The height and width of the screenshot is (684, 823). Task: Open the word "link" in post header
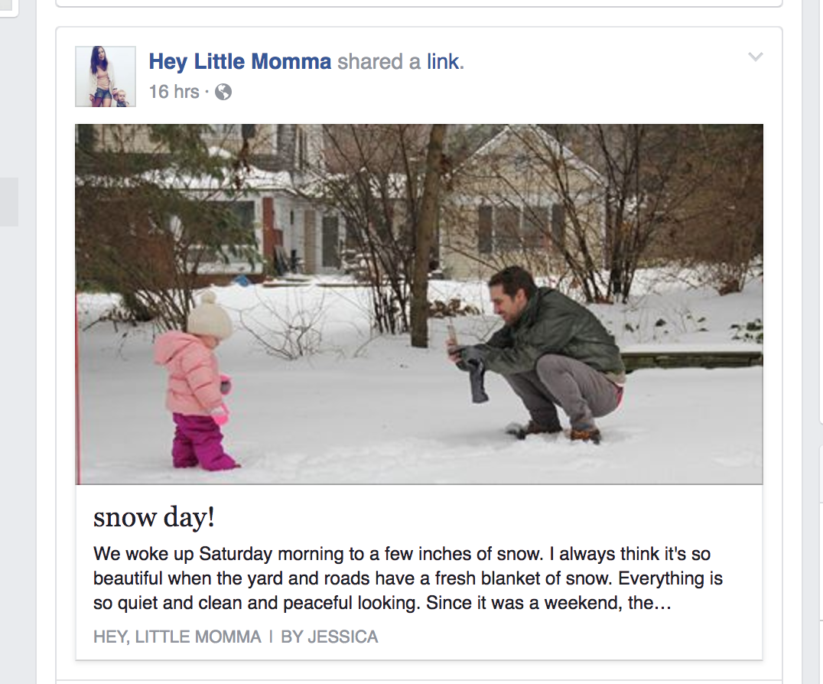coord(444,62)
